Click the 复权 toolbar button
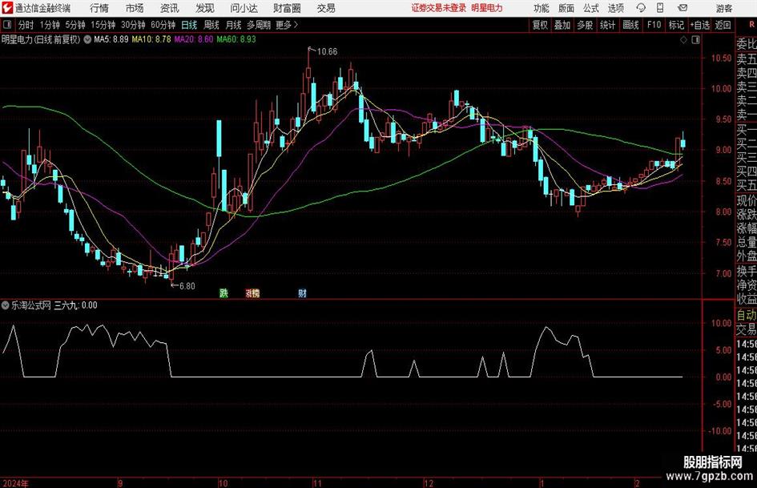This screenshot has height=488, width=757. click(x=540, y=25)
